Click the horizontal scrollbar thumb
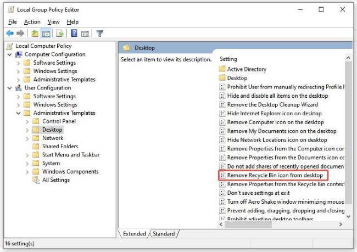Viewport: 357px width, 252px height. pos(248,224)
